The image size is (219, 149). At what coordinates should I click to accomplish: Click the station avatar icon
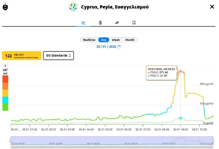click(73, 7)
